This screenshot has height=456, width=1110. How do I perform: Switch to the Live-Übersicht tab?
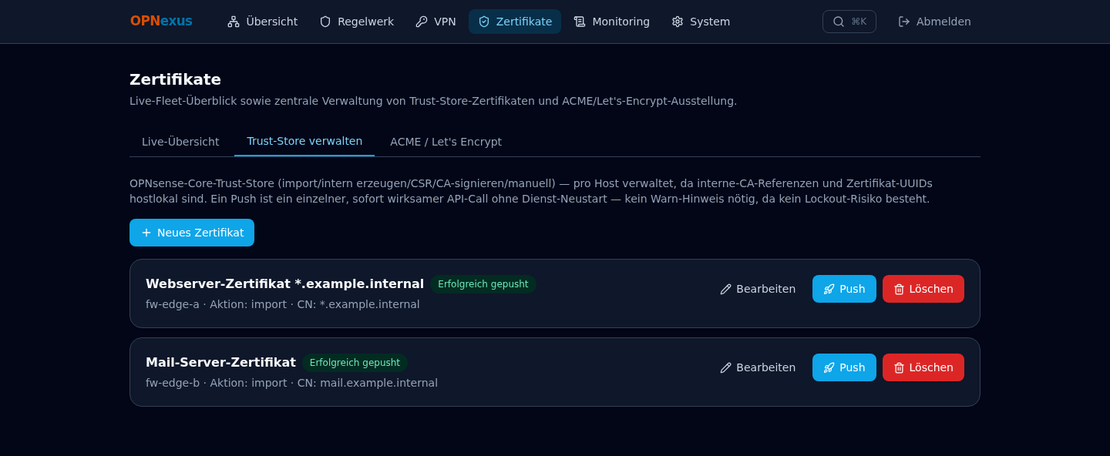click(180, 142)
